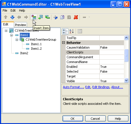Click the Paste clipboard icon
The height and width of the screenshot is (124, 131).
(69, 17)
